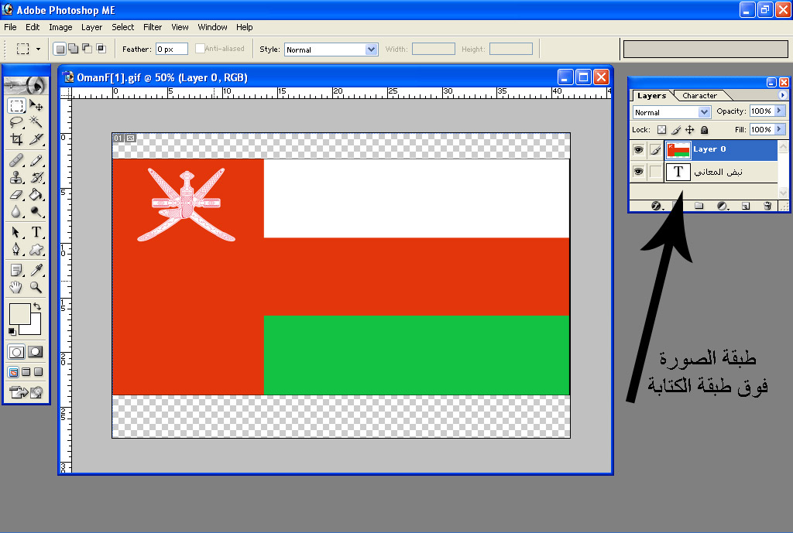Reset to default foreground and background colors
This screenshot has height=533, width=793.
12,331
